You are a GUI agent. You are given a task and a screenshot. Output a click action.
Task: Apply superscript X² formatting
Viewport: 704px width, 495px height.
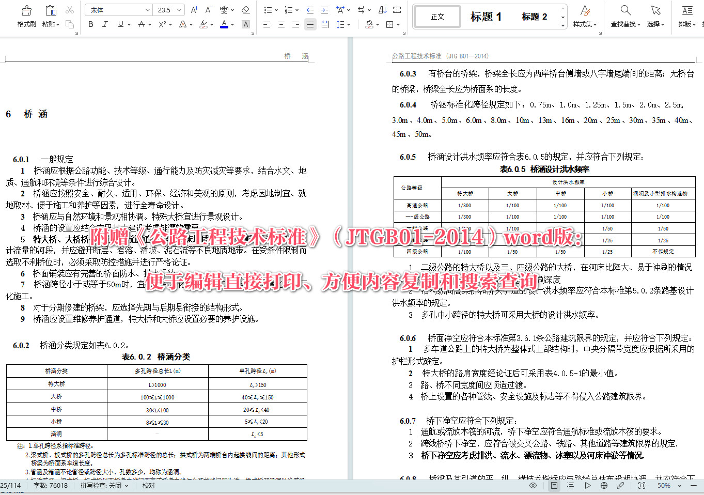(x=162, y=24)
